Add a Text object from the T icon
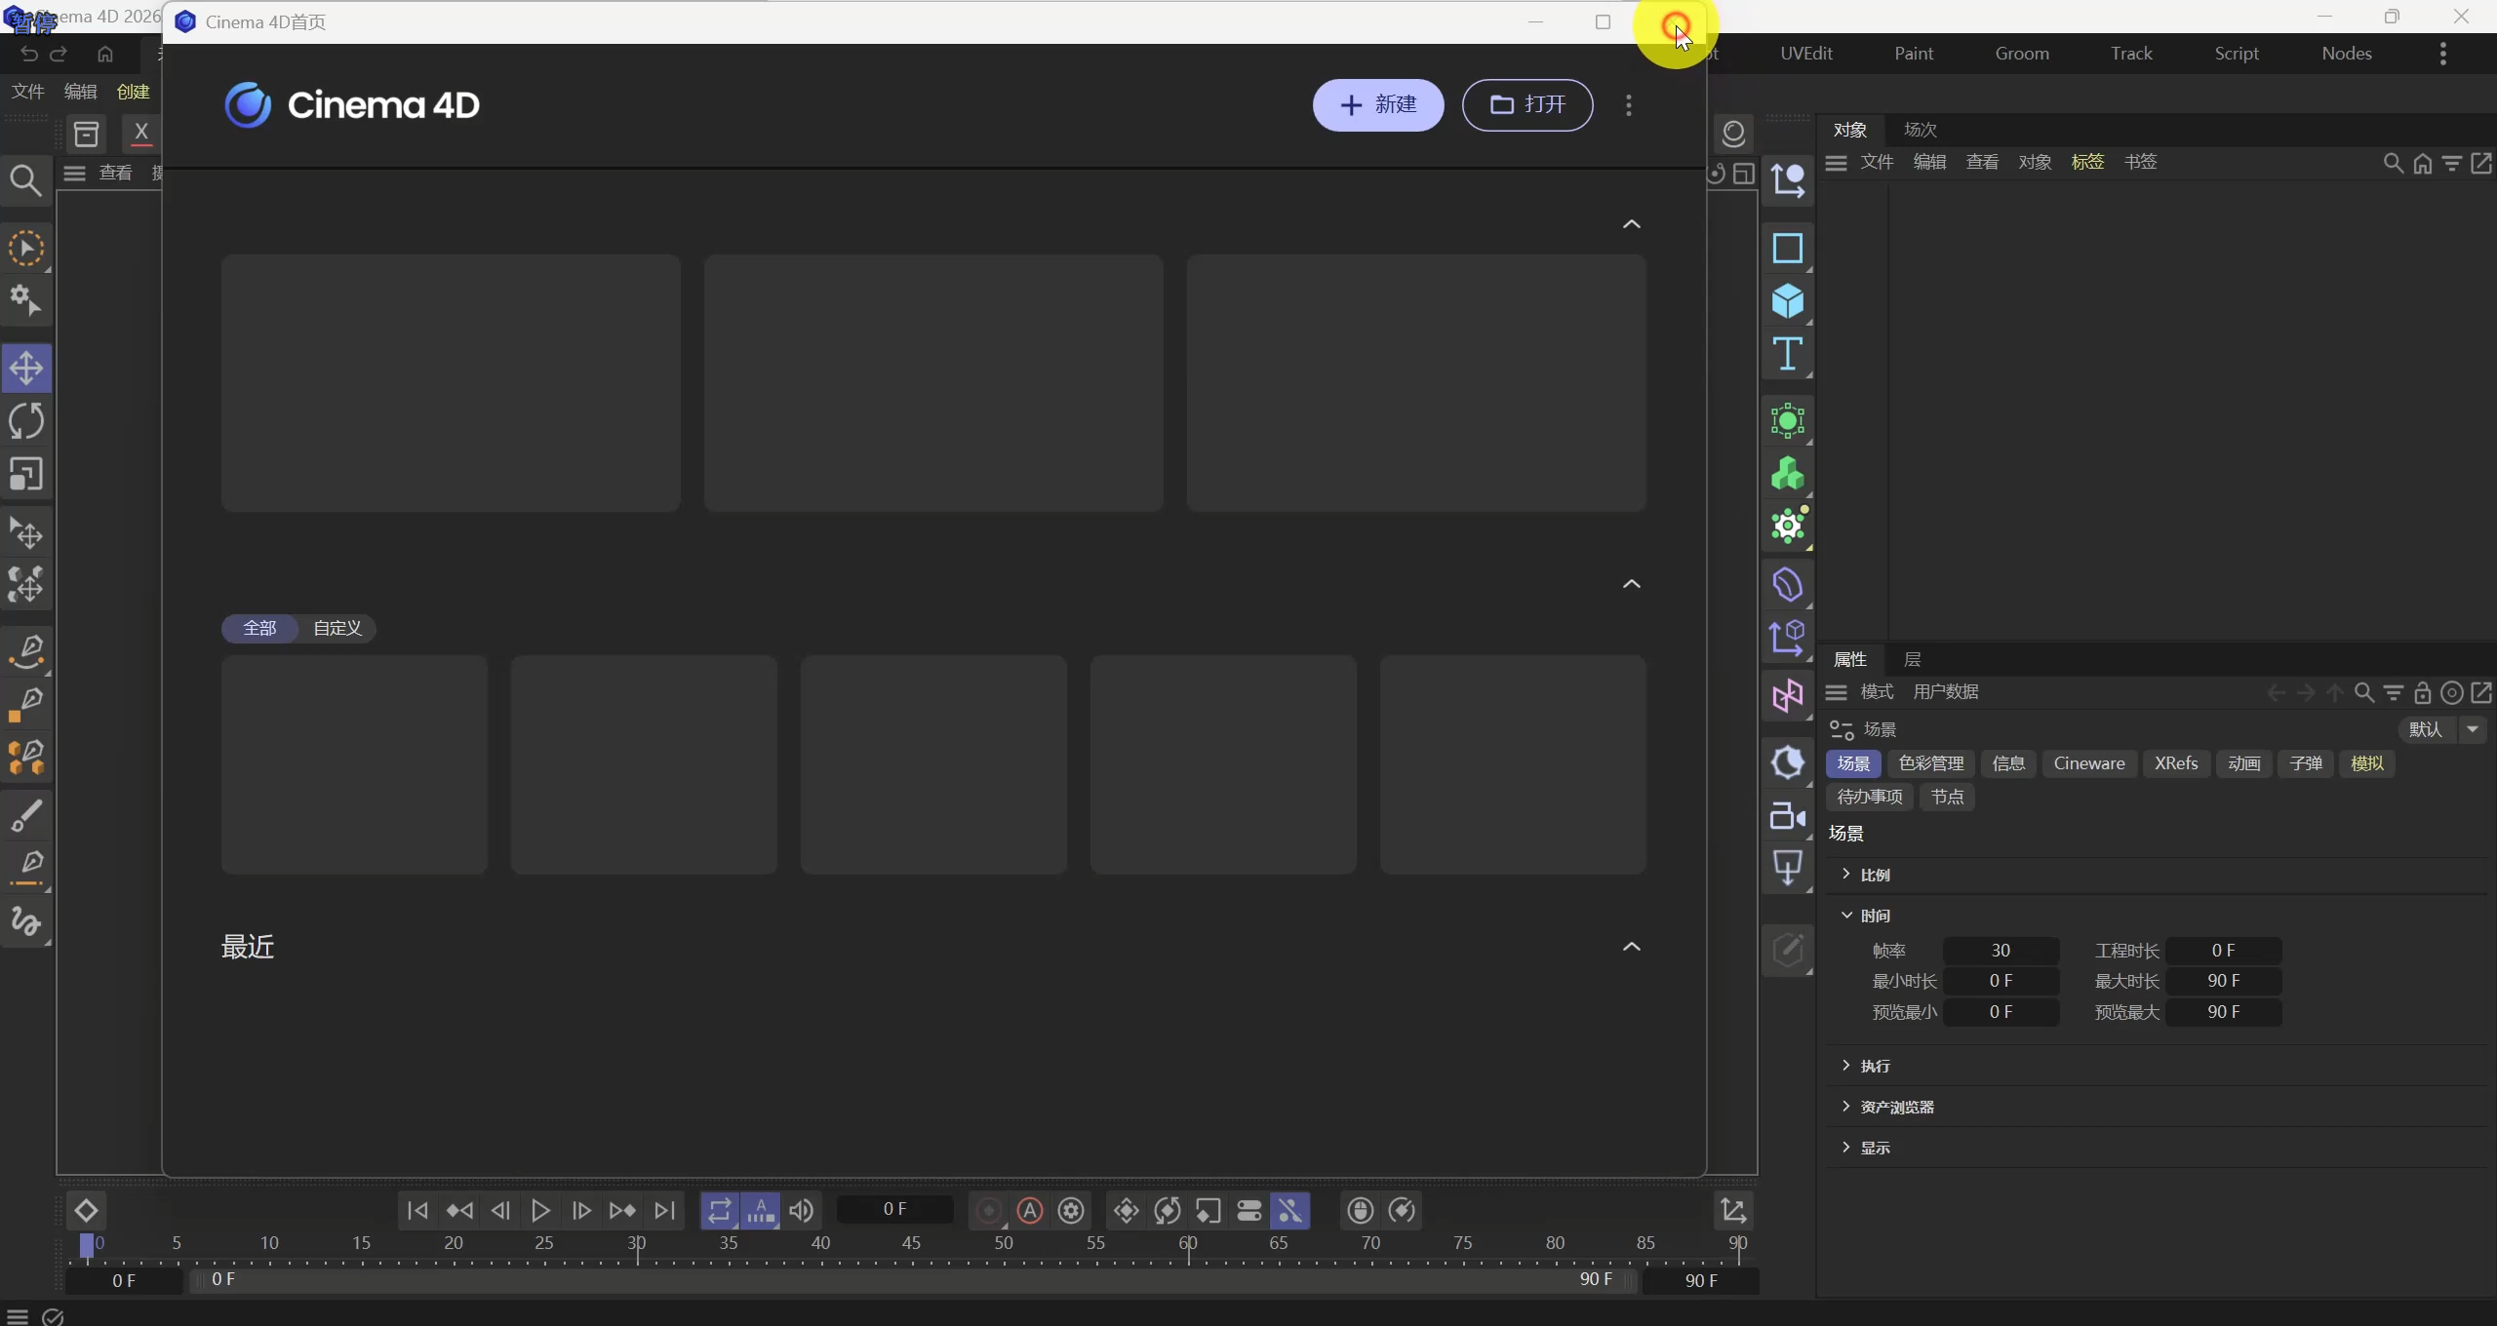 (x=1787, y=354)
